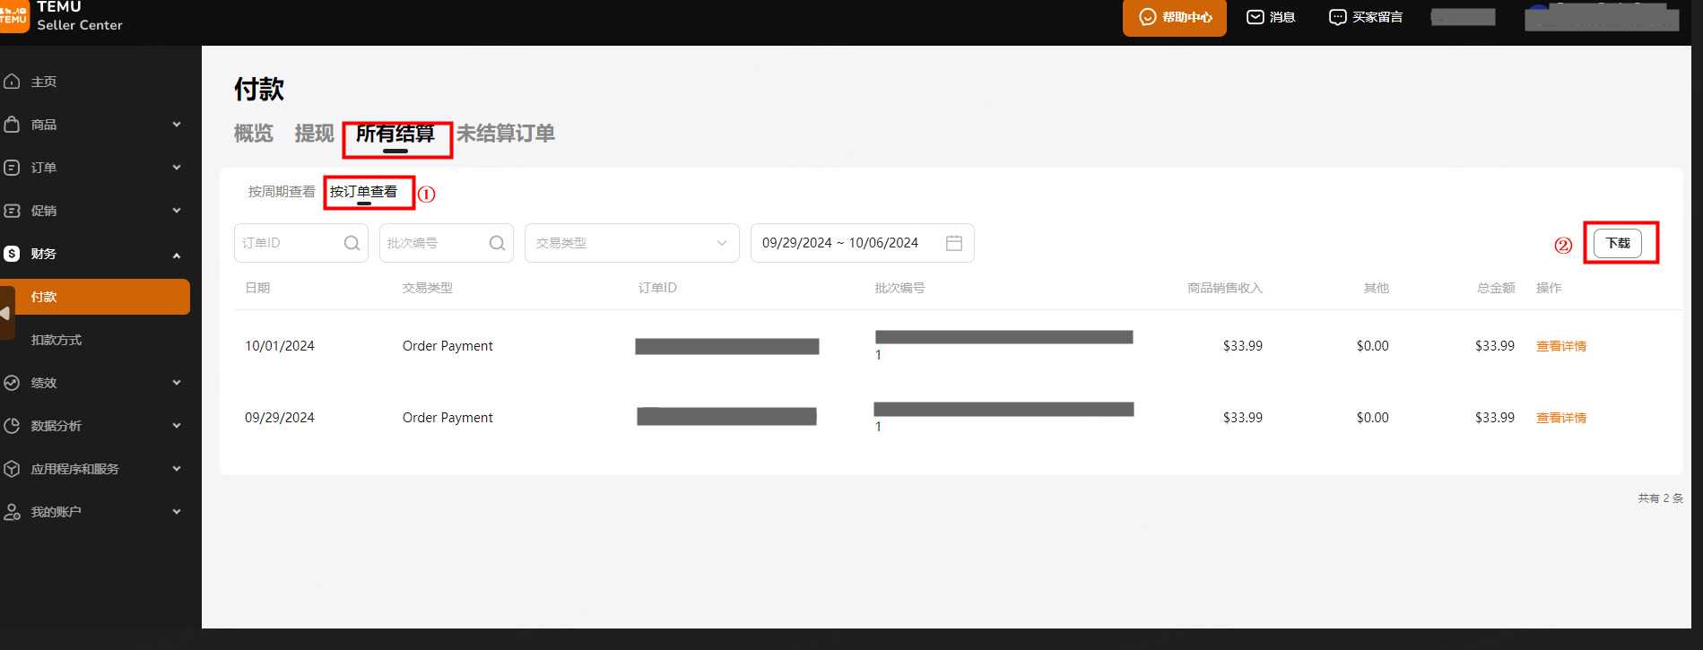Click the 订单ID column header
1703x650 pixels.
pos(657,288)
